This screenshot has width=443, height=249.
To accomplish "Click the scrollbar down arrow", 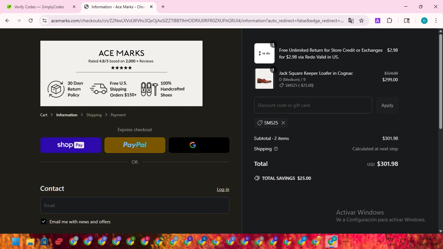I will pyautogui.click(x=441, y=231).
